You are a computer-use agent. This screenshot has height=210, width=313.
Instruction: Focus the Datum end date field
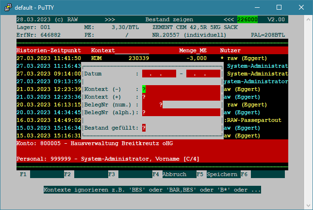(x=203, y=74)
